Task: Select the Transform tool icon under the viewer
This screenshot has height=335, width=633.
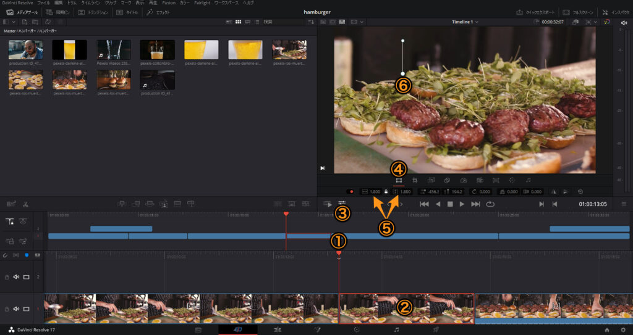Action: (x=399, y=180)
